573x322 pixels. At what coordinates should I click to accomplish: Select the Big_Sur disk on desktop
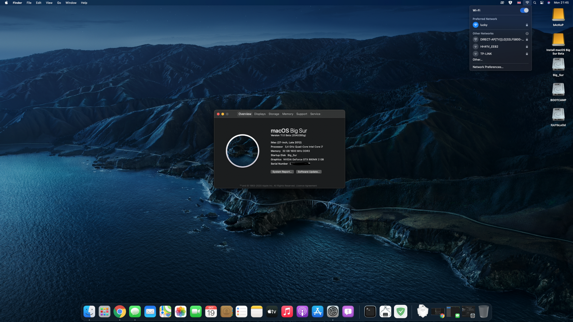tap(558, 68)
